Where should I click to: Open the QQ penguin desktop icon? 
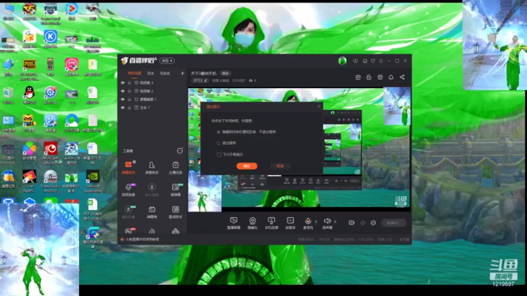(x=29, y=95)
